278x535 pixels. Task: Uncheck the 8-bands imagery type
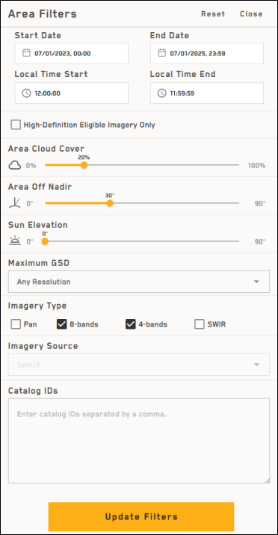[62, 324]
